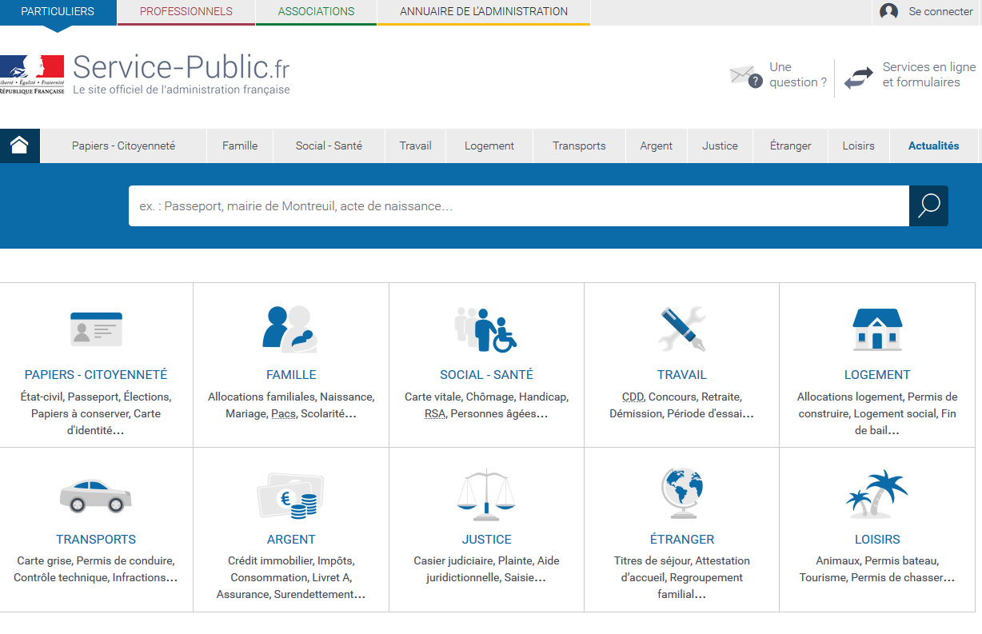982x634 pixels.
Task: Click text 'Allocations logement, Permis de construire'
Action: pos(877,413)
